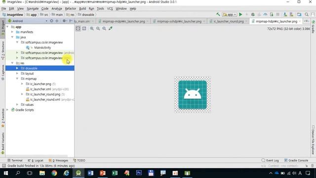Click the Android launcher image preview
The image size is (316, 178).
[193, 94]
